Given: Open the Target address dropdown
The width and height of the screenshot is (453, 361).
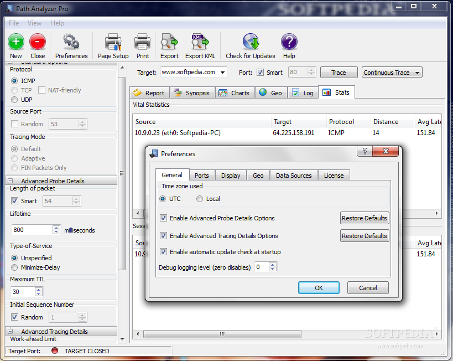Looking at the screenshot, I should (x=222, y=73).
